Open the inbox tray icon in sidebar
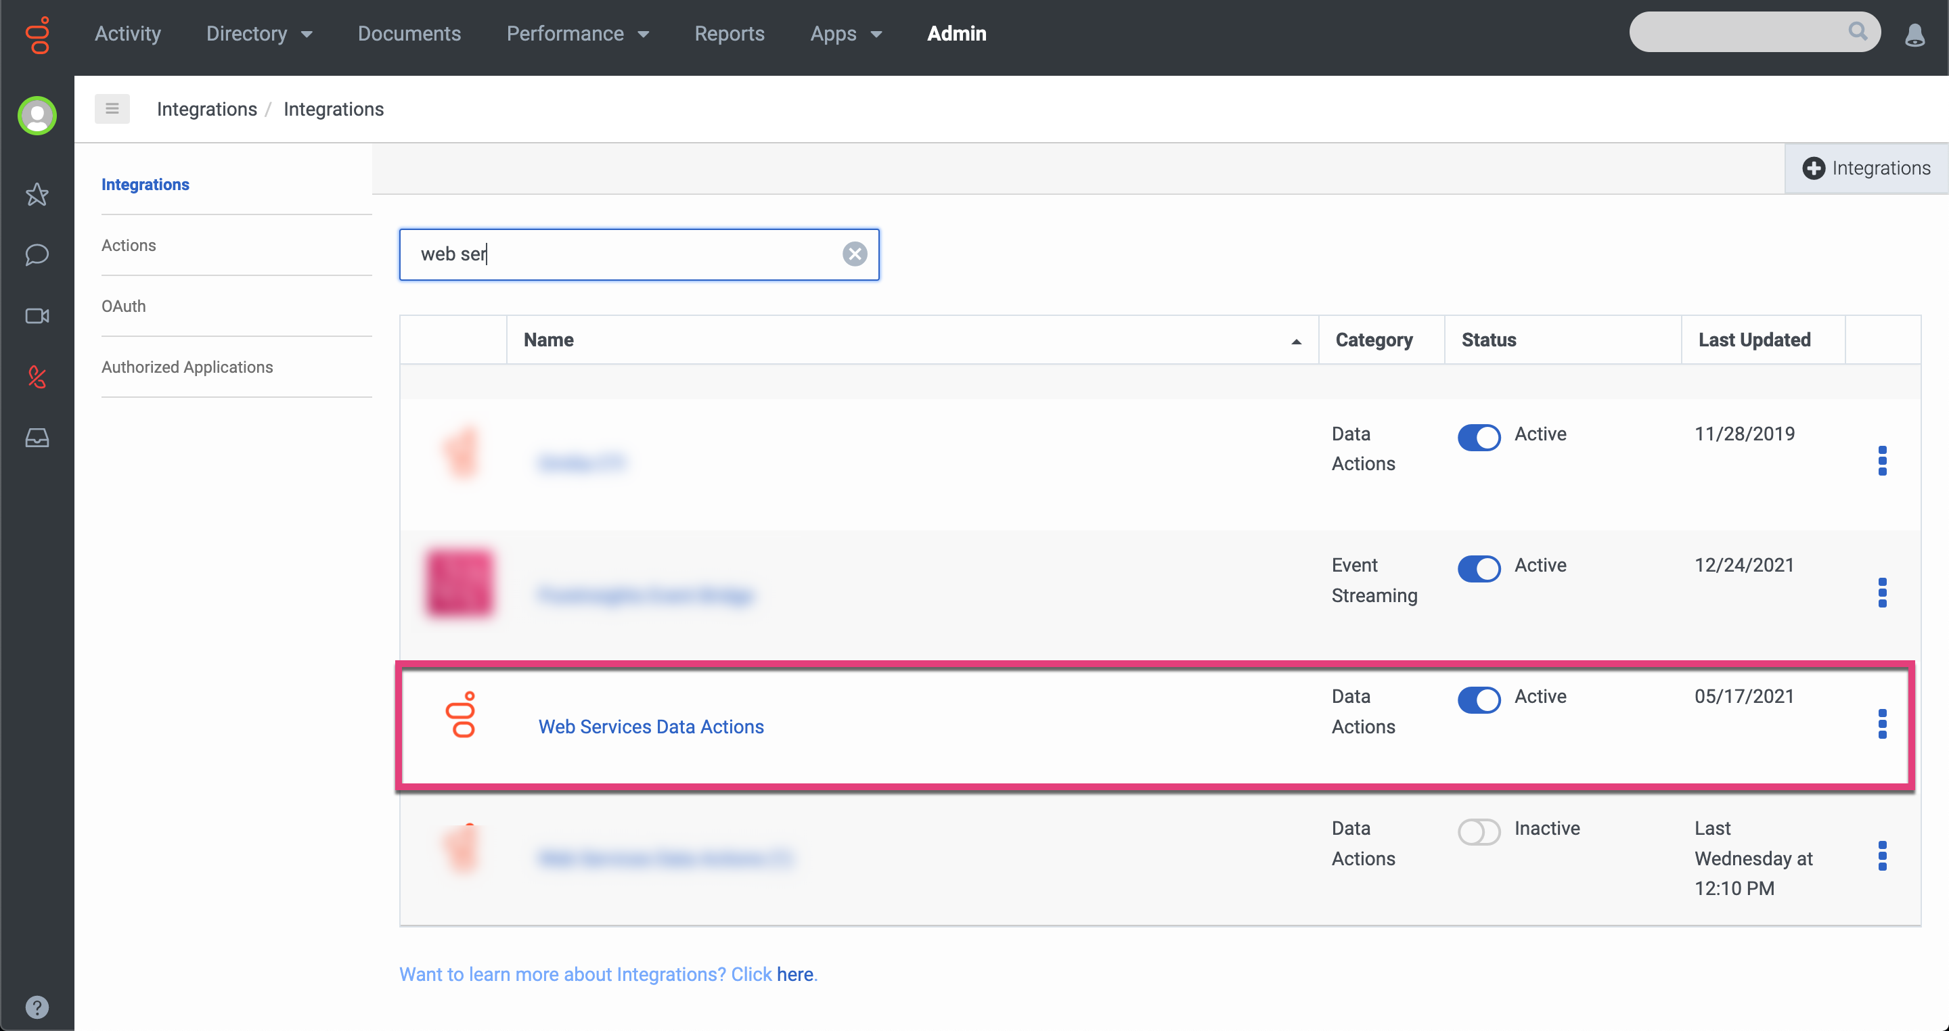Viewport: 1949px width, 1031px height. tap(37, 437)
